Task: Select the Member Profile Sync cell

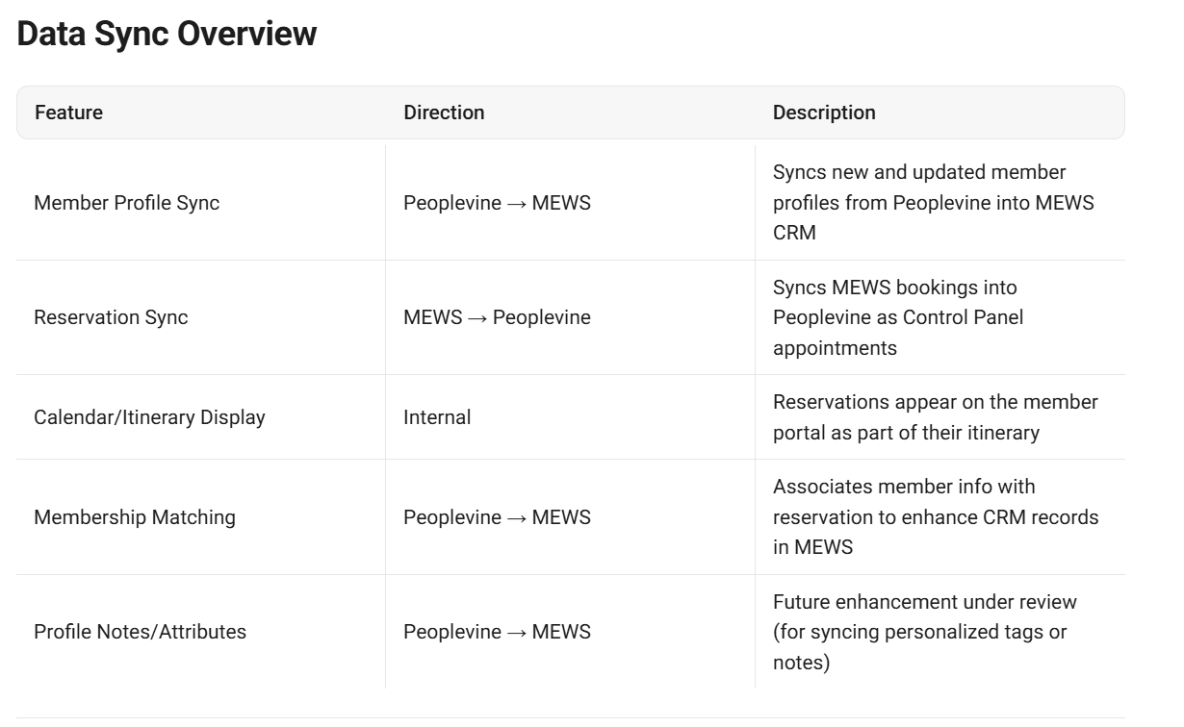Action: 126,203
